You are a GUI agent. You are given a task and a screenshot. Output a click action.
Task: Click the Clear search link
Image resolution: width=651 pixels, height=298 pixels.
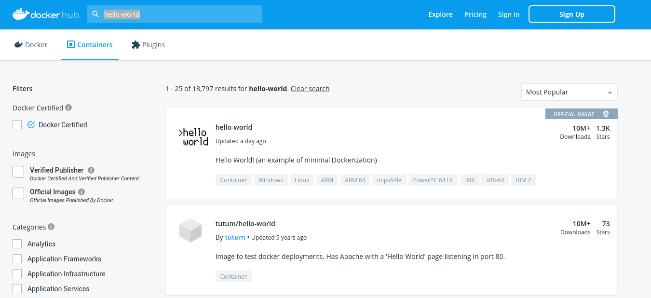310,89
